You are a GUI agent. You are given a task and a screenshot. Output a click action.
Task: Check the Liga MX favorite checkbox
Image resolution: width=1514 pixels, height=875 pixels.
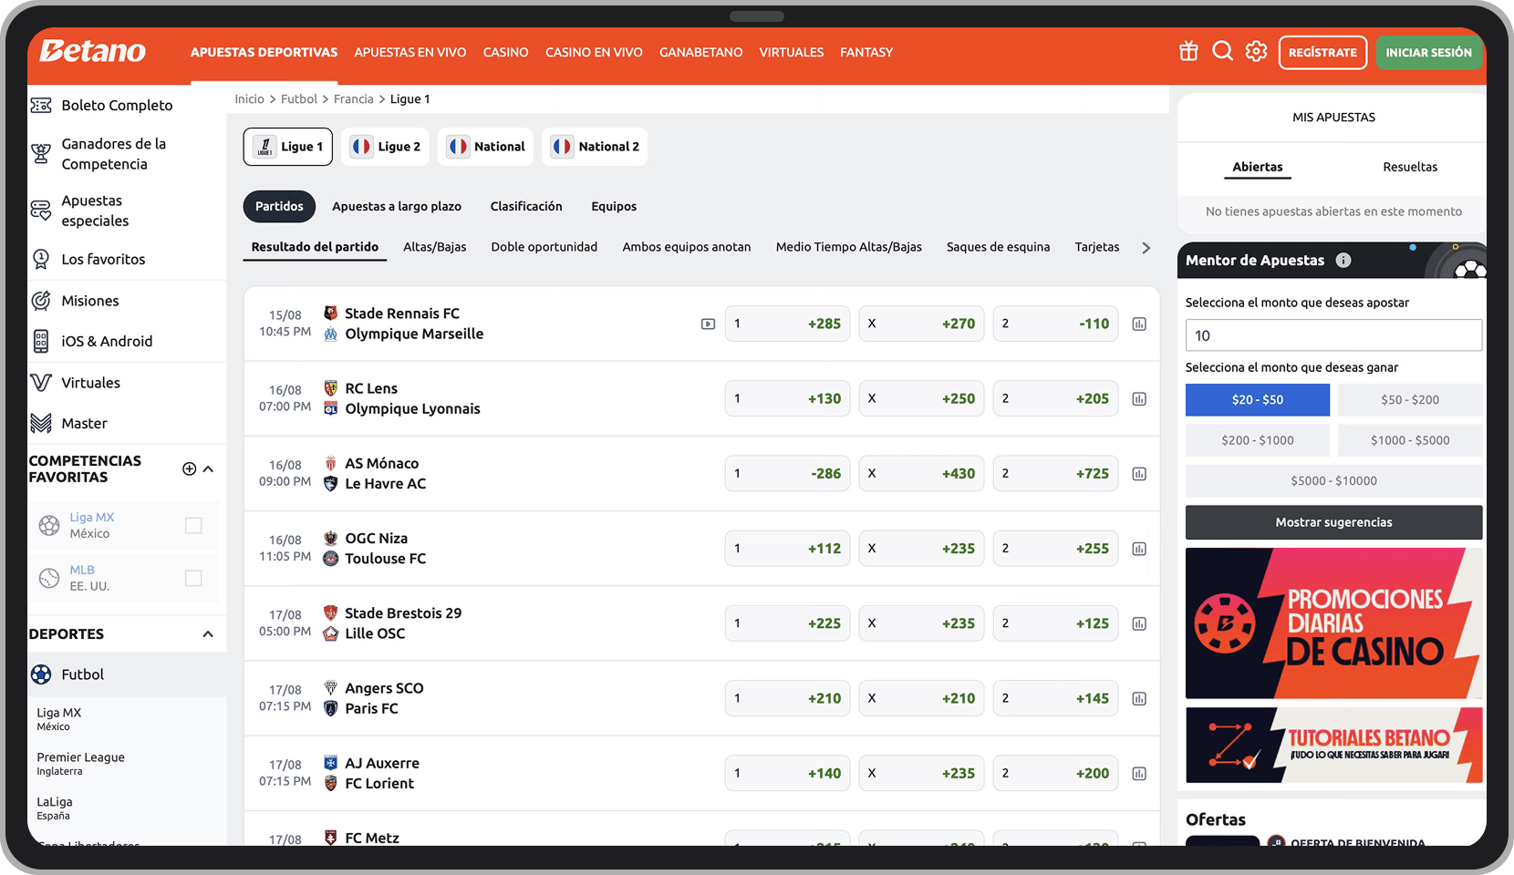click(193, 526)
